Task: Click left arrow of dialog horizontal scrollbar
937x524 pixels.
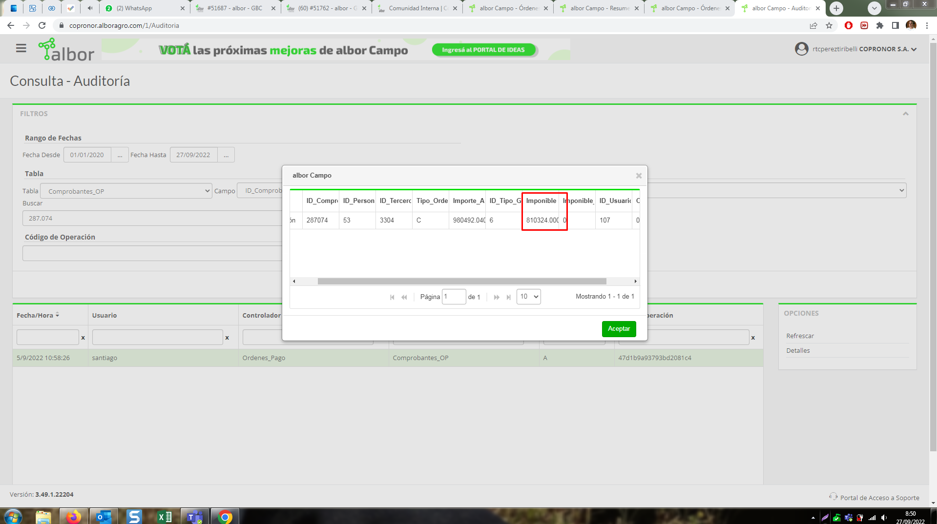Action: 294,282
